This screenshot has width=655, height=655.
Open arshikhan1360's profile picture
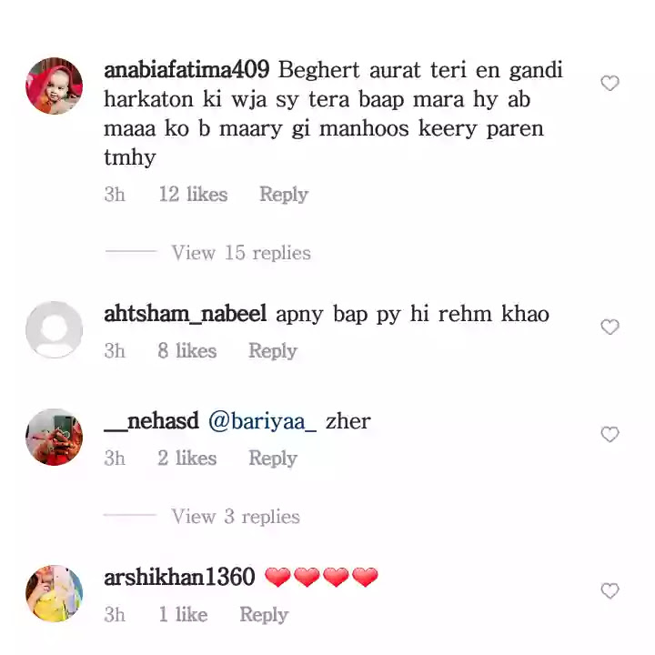coord(54,593)
